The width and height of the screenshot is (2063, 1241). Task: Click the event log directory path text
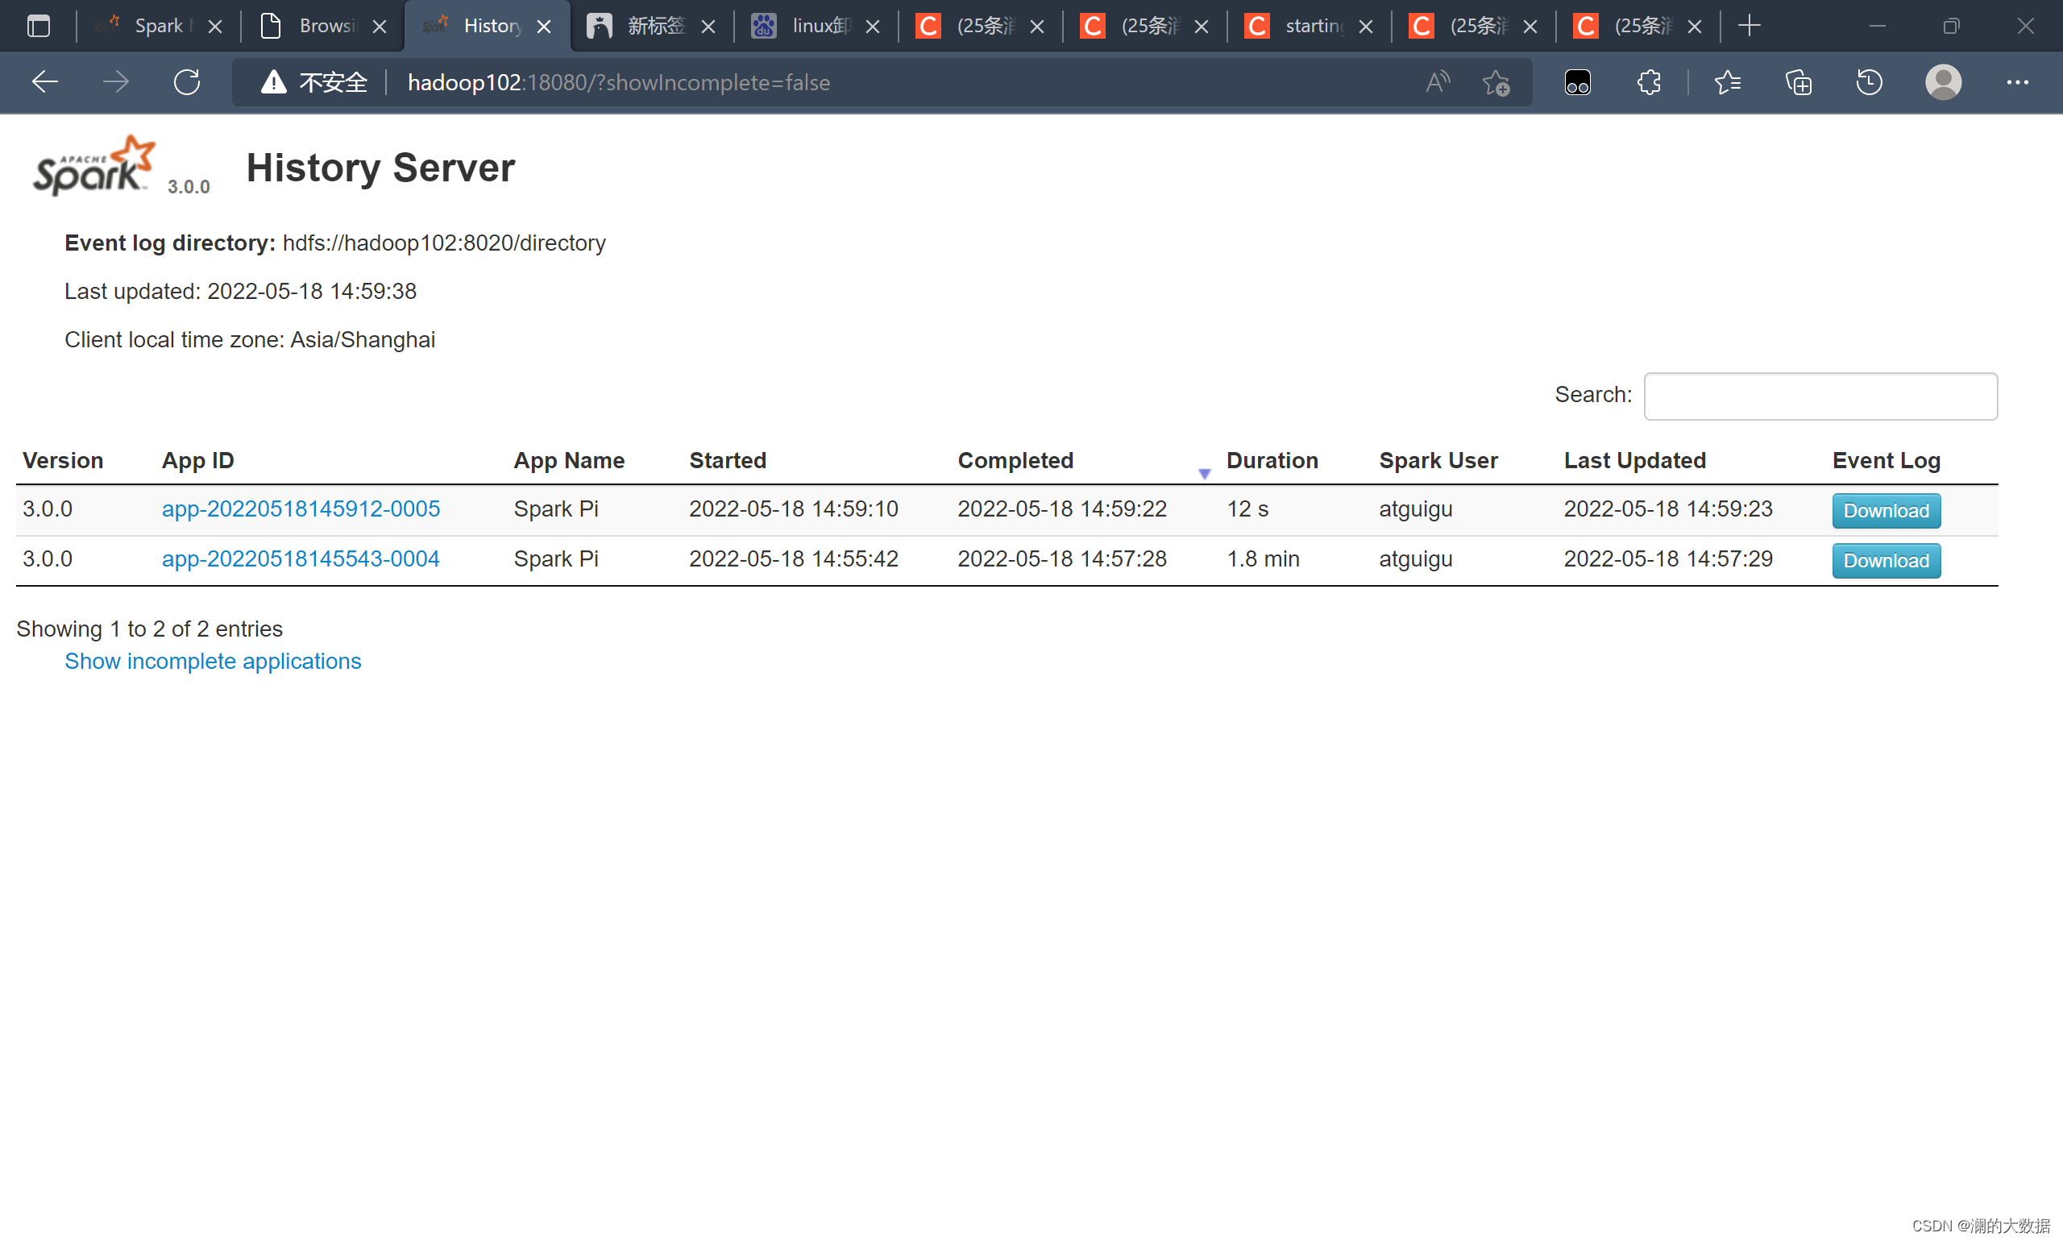(444, 243)
